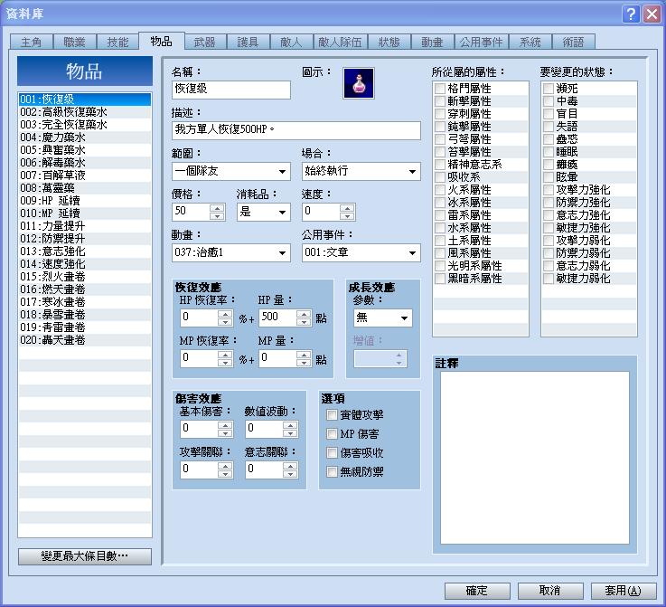
Task: Select item 006:解毒藥水
Action: pyautogui.click(x=85, y=163)
